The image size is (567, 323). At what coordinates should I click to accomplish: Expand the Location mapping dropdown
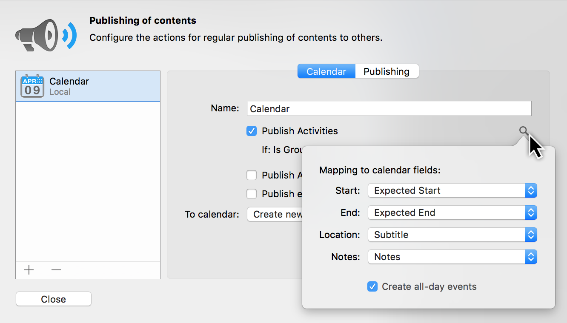click(x=452, y=235)
